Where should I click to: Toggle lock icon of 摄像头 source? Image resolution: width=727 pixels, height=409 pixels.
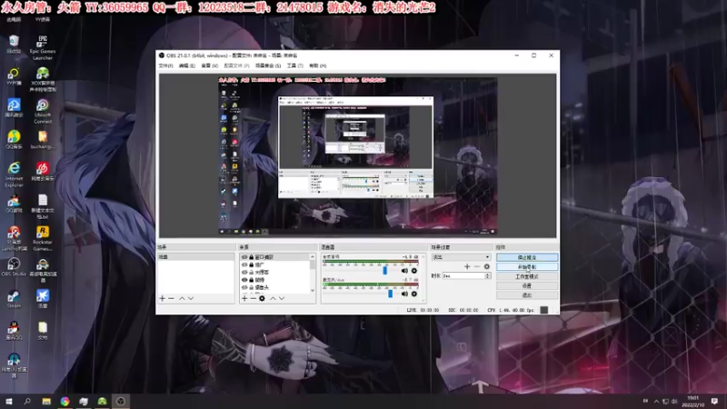click(x=252, y=287)
